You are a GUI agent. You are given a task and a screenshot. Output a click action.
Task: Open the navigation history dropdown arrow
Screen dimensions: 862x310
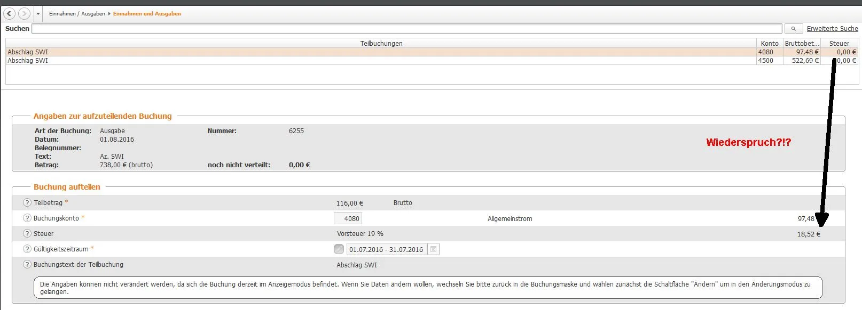[38, 14]
